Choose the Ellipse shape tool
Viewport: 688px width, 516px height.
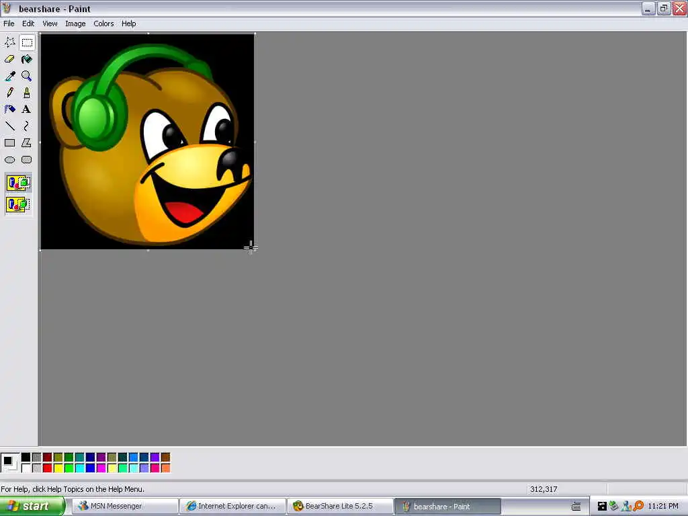(x=9, y=160)
